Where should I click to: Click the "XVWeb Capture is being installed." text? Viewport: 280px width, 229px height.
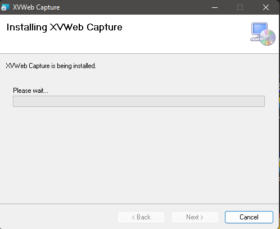(x=51, y=66)
